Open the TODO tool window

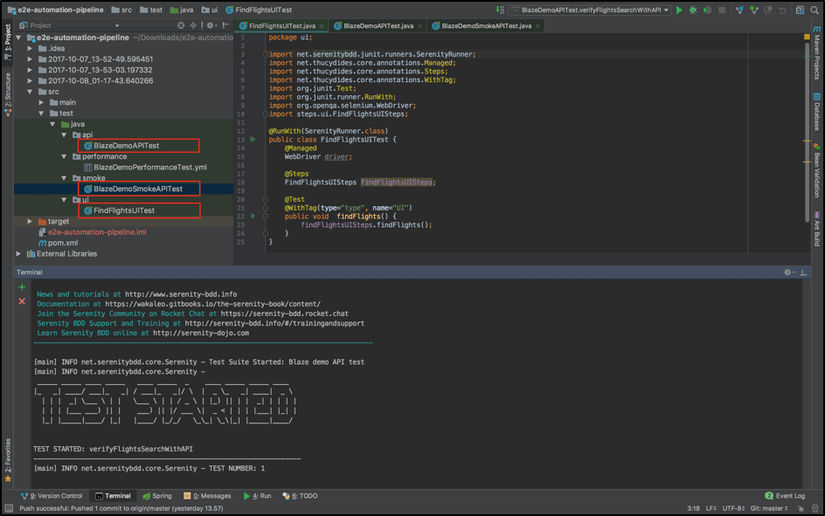pyautogui.click(x=300, y=496)
